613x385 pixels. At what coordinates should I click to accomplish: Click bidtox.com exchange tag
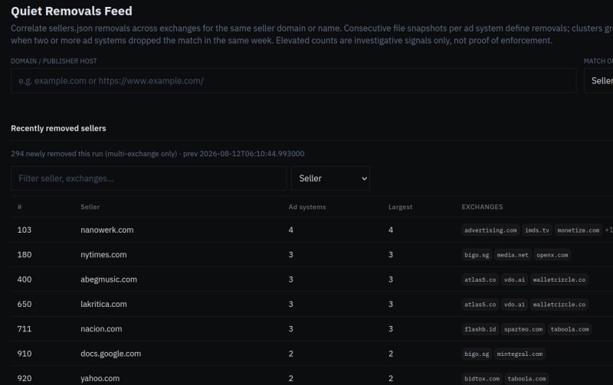point(482,379)
